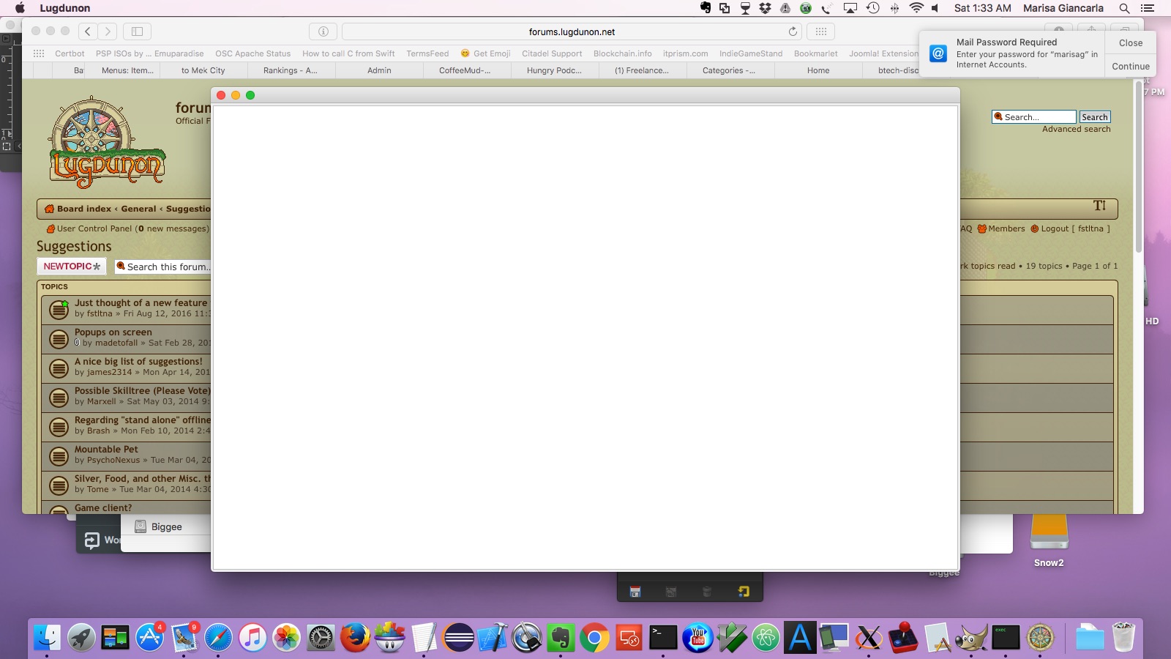Toggle the Notification Center icon
The height and width of the screenshot is (659, 1171).
tap(1148, 8)
